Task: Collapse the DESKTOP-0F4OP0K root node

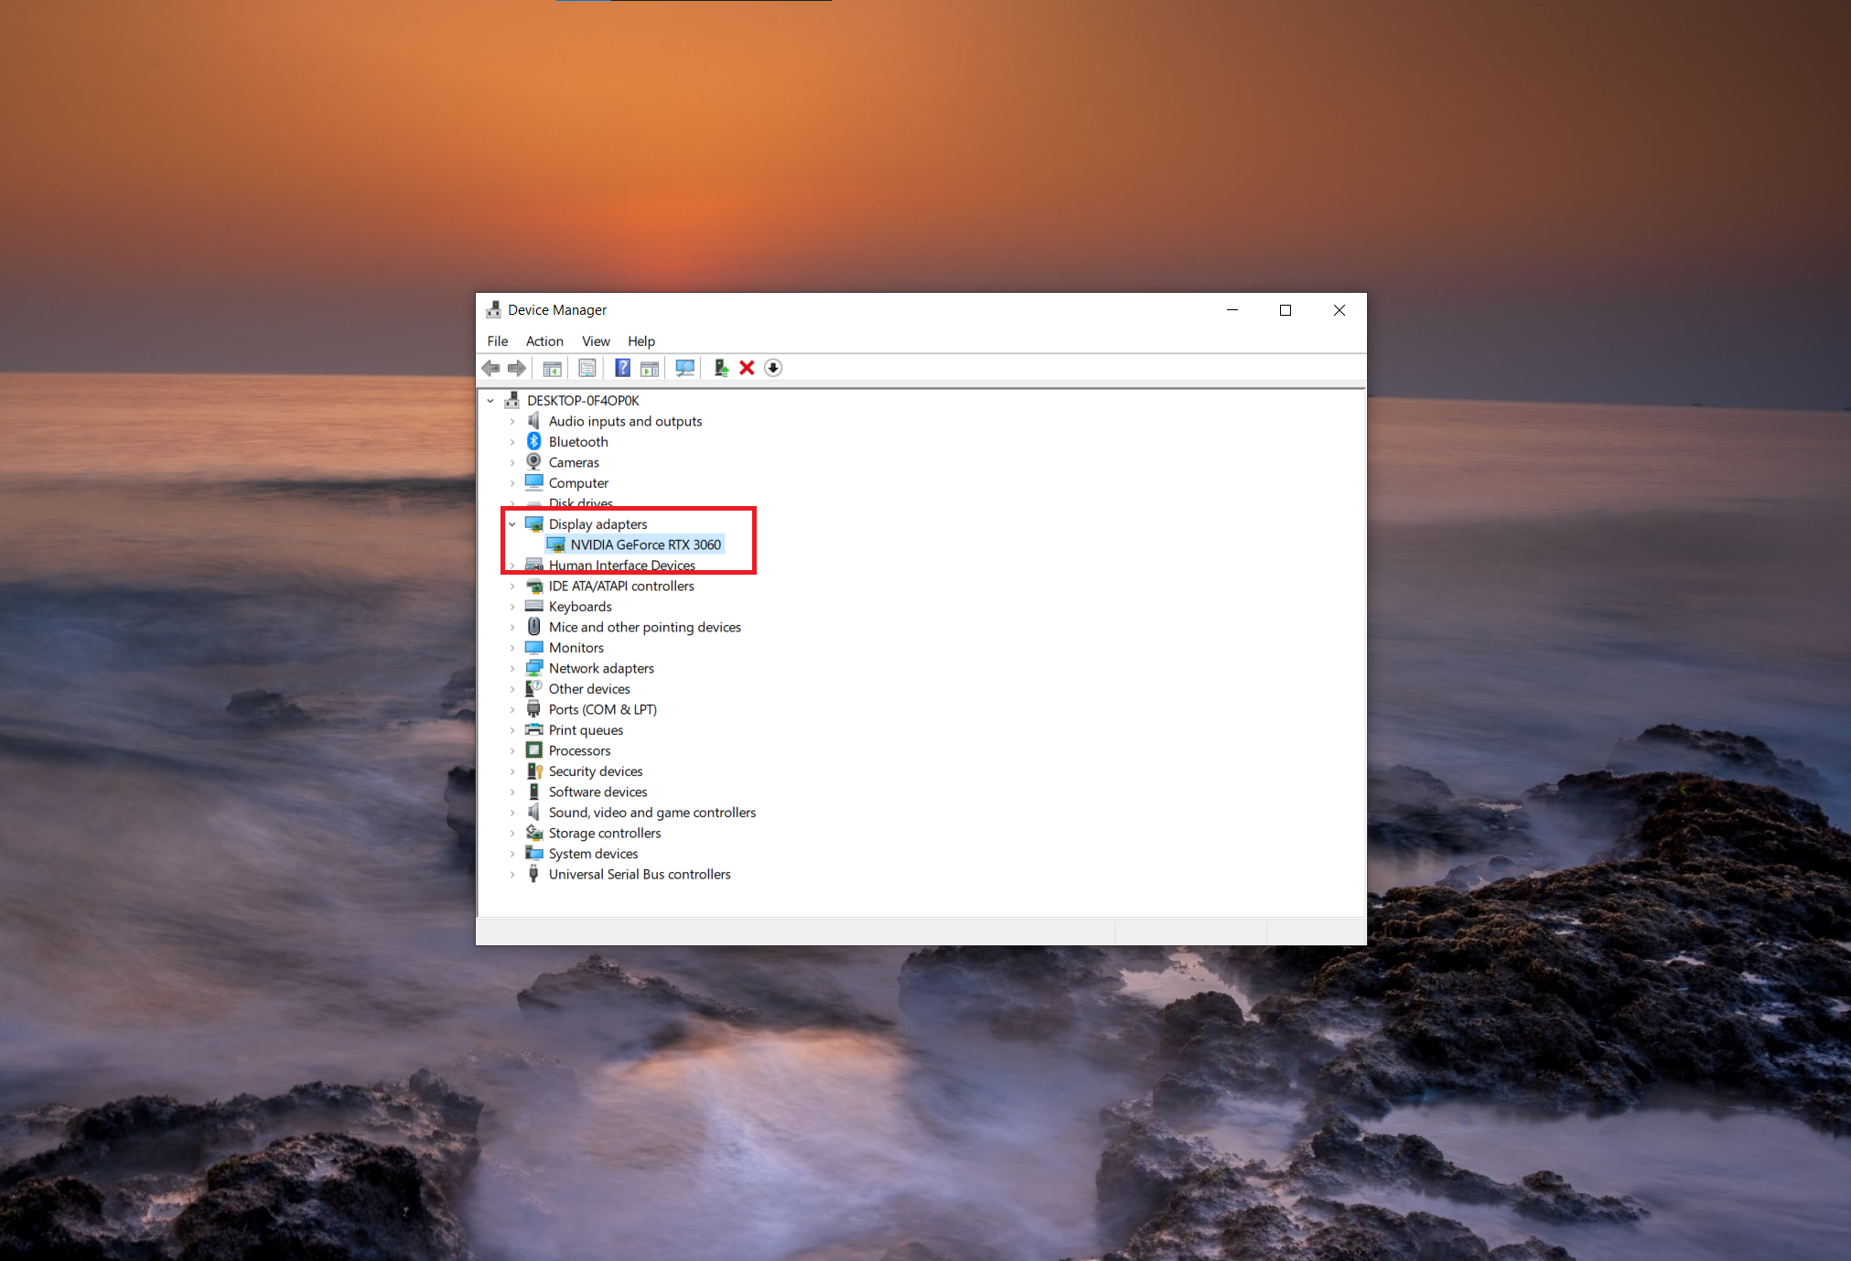Action: tap(490, 401)
